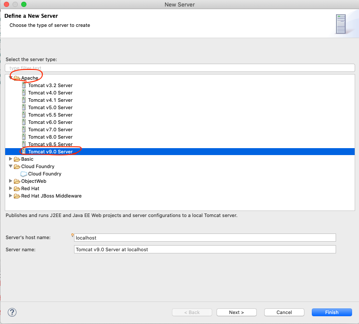Click the Next button
Viewport: 359px width, 324px height.
click(236, 312)
